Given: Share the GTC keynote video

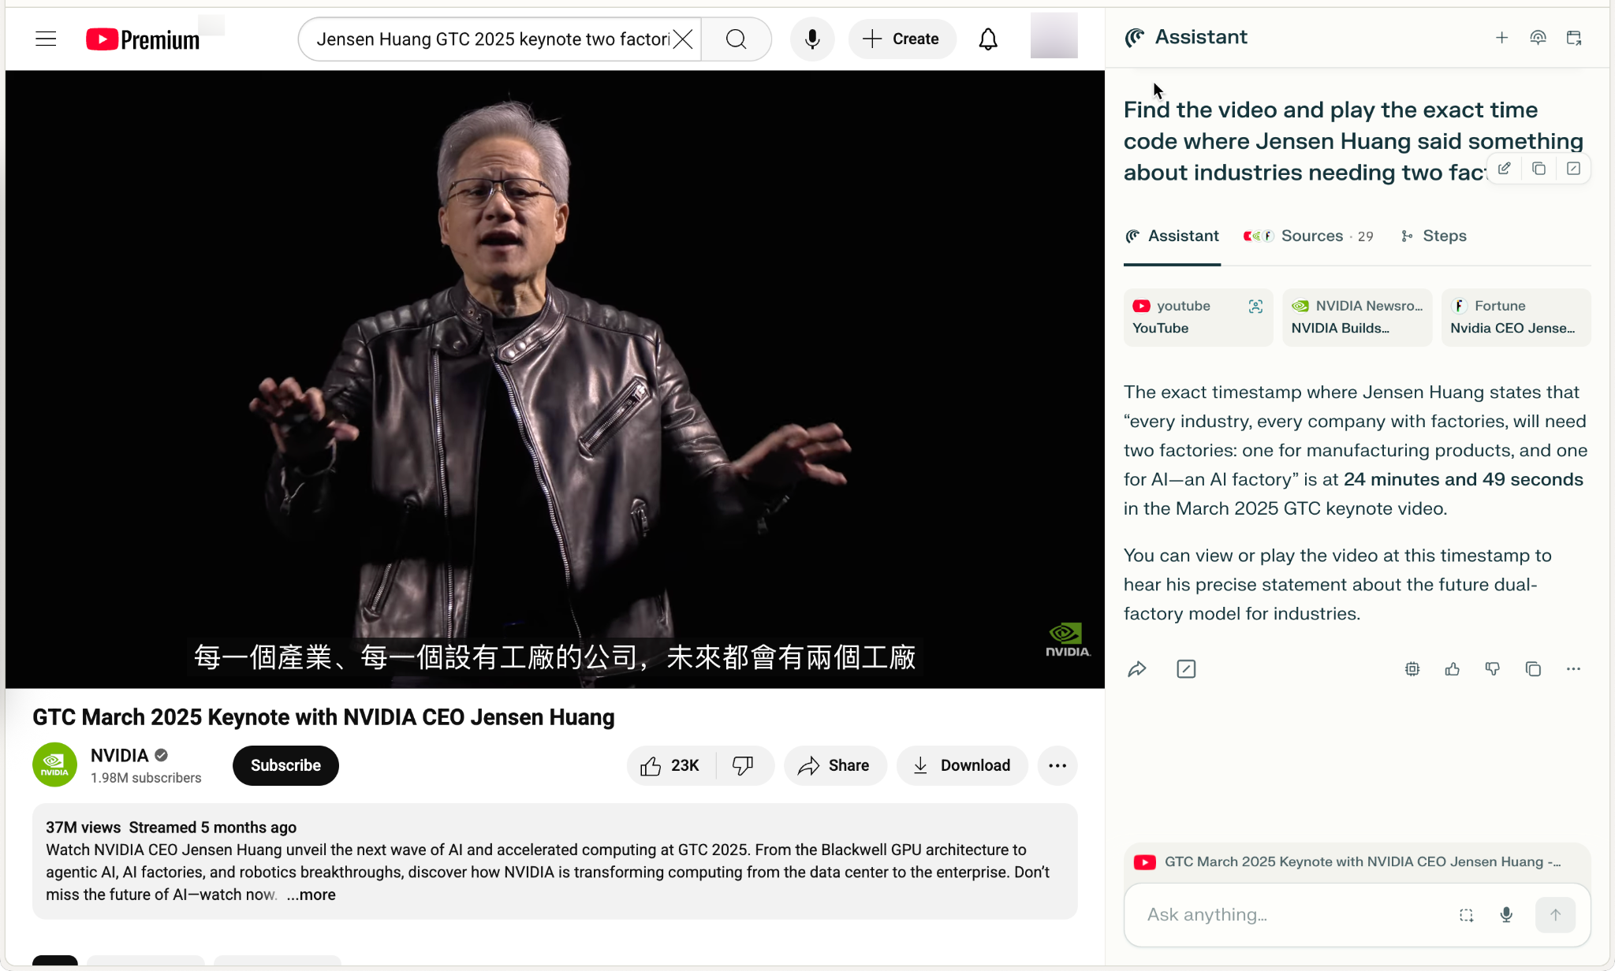Looking at the screenshot, I should coord(834,765).
